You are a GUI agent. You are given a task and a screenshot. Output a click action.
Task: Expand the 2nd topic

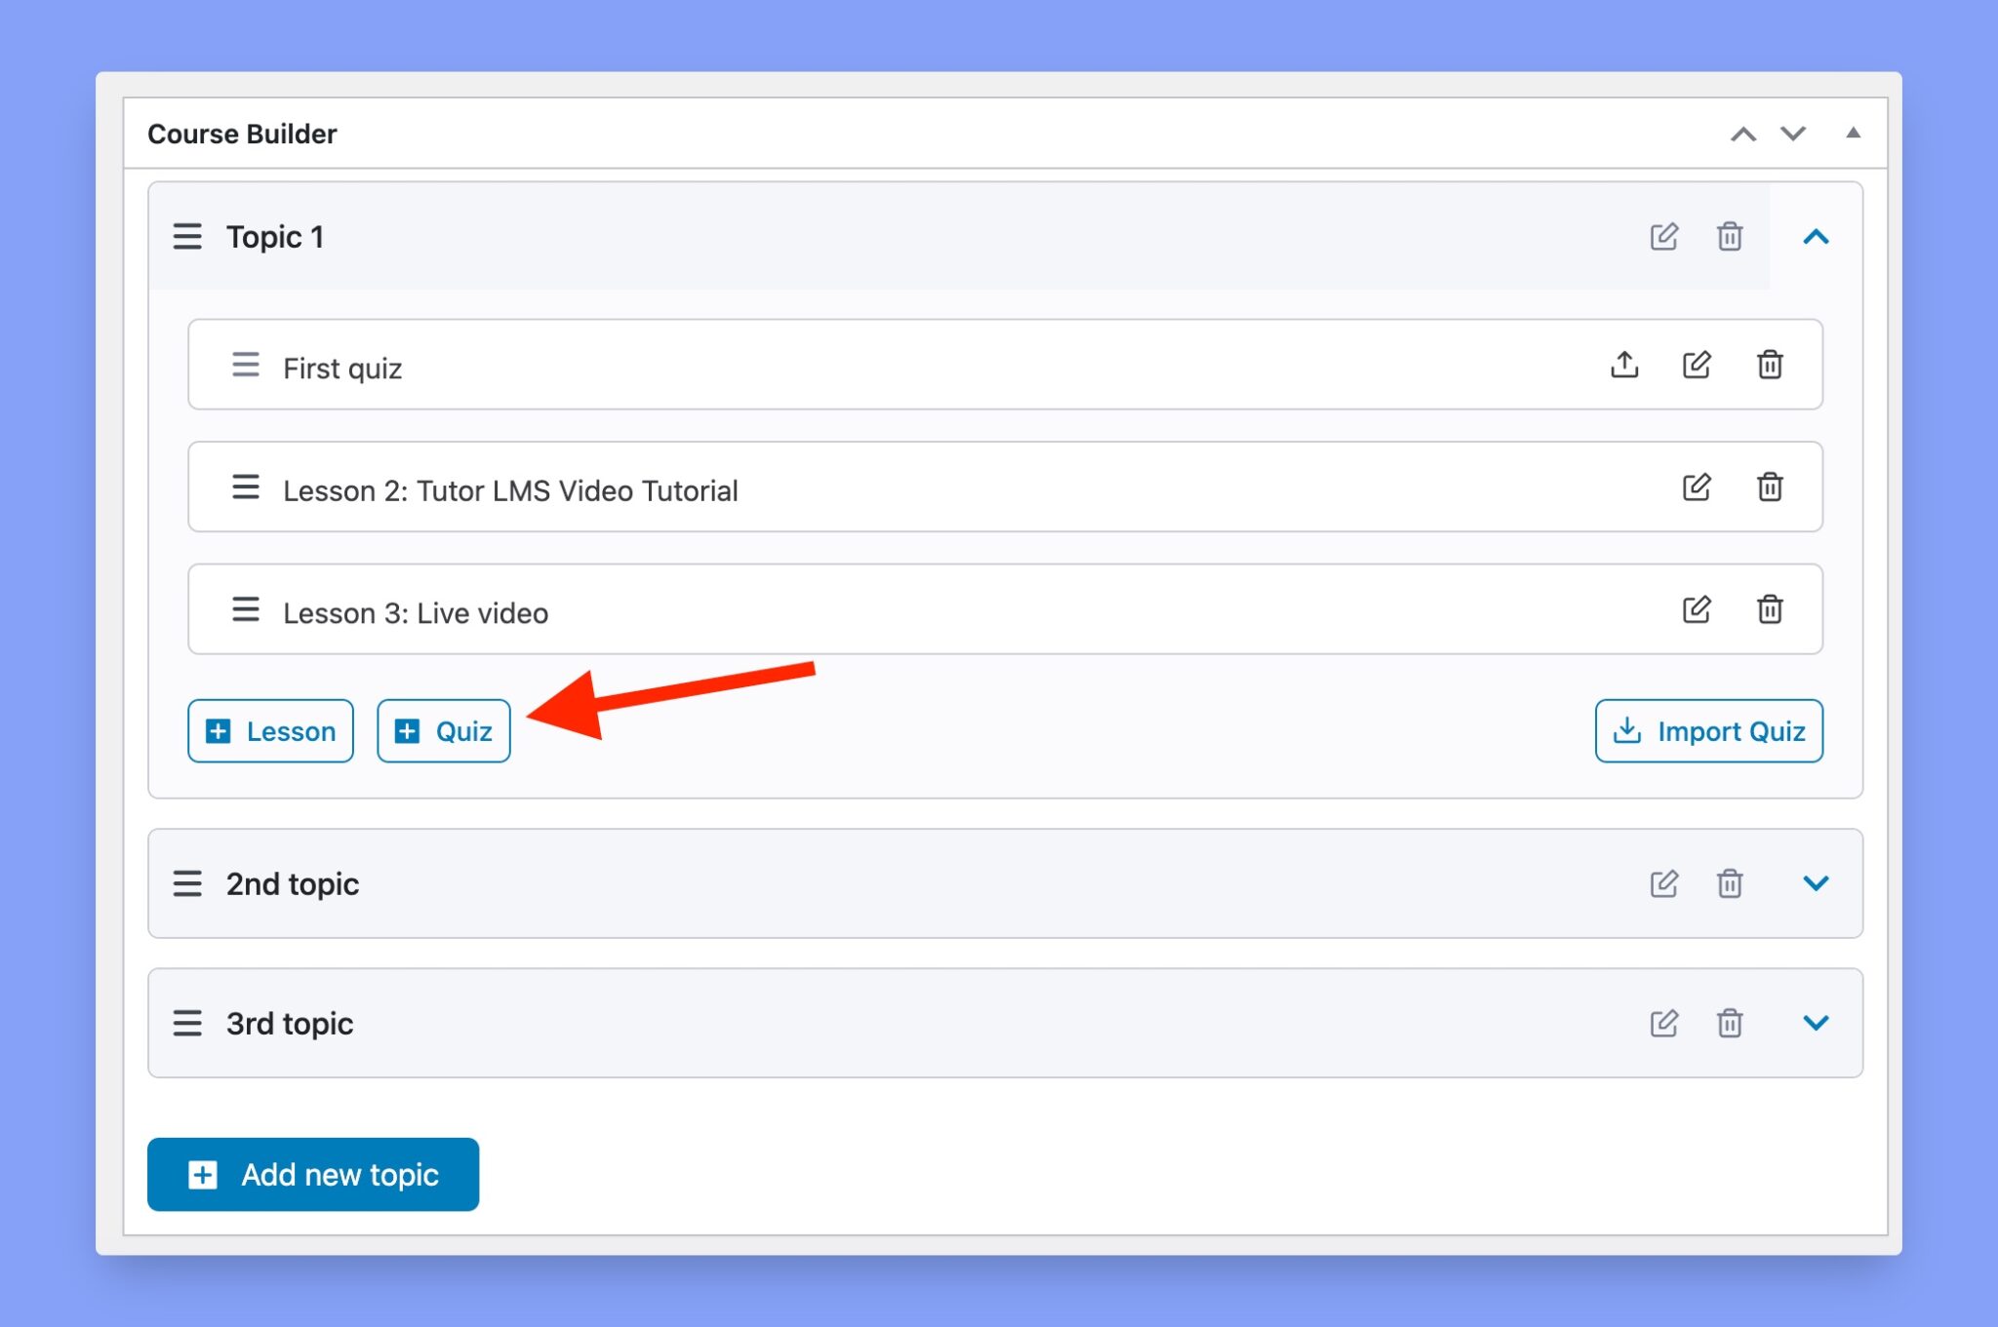tap(1817, 883)
